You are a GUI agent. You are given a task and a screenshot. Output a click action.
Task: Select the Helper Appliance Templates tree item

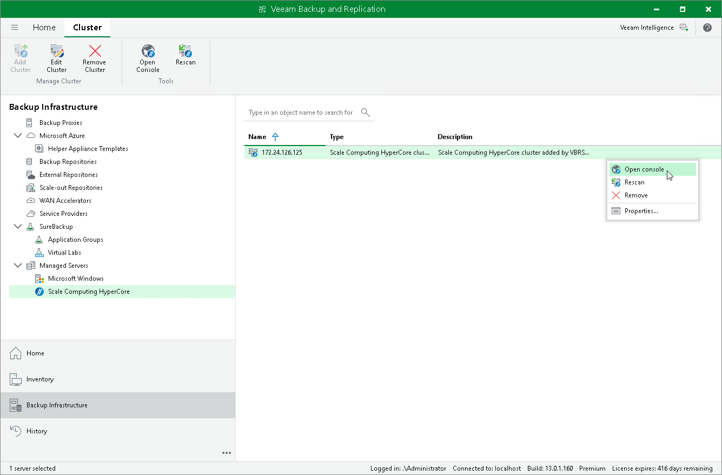88,149
